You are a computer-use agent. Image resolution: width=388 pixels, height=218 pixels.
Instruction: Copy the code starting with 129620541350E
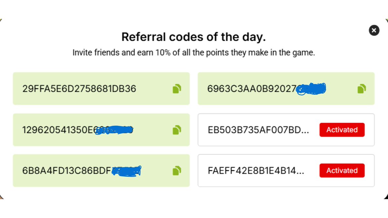point(177,130)
